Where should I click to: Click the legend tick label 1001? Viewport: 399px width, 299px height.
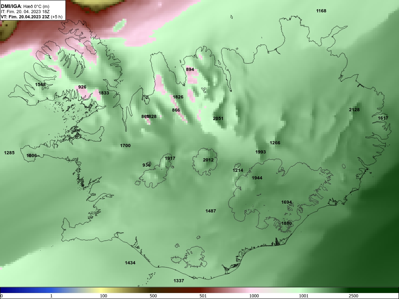point(304,296)
